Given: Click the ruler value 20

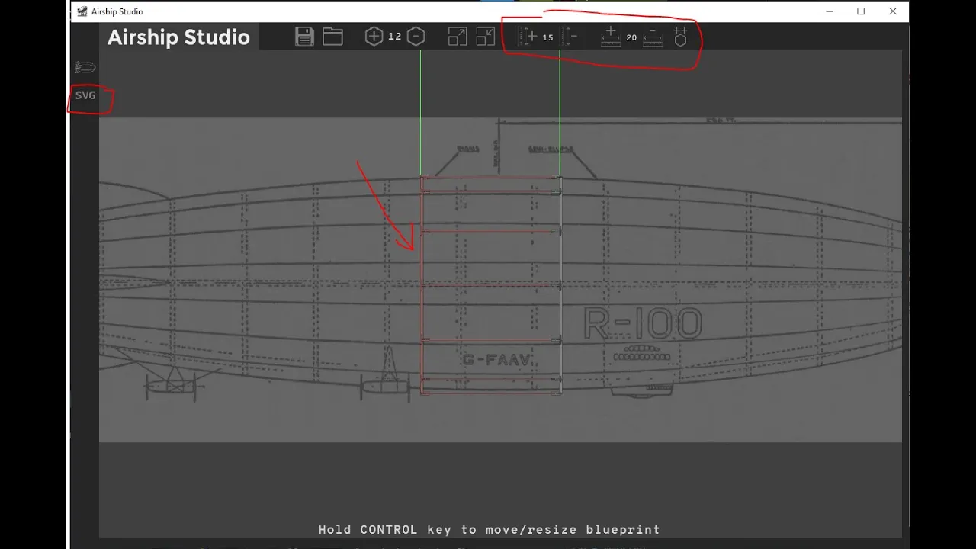Looking at the screenshot, I should click(631, 37).
